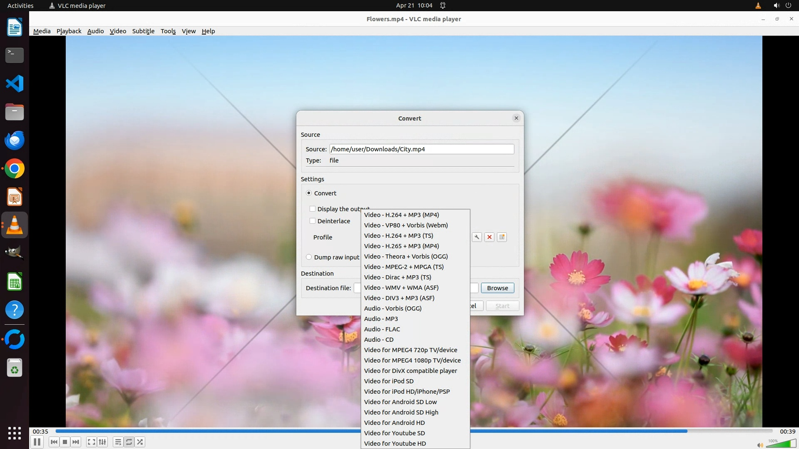
Task: Click the red X delete profile icon
Action: pos(489,237)
